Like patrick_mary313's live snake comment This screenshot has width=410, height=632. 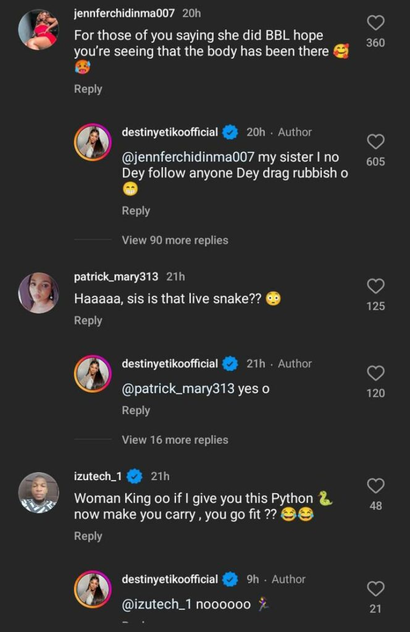pos(375,286)
